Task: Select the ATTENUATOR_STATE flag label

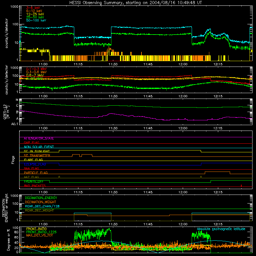Action: point(39,139)
